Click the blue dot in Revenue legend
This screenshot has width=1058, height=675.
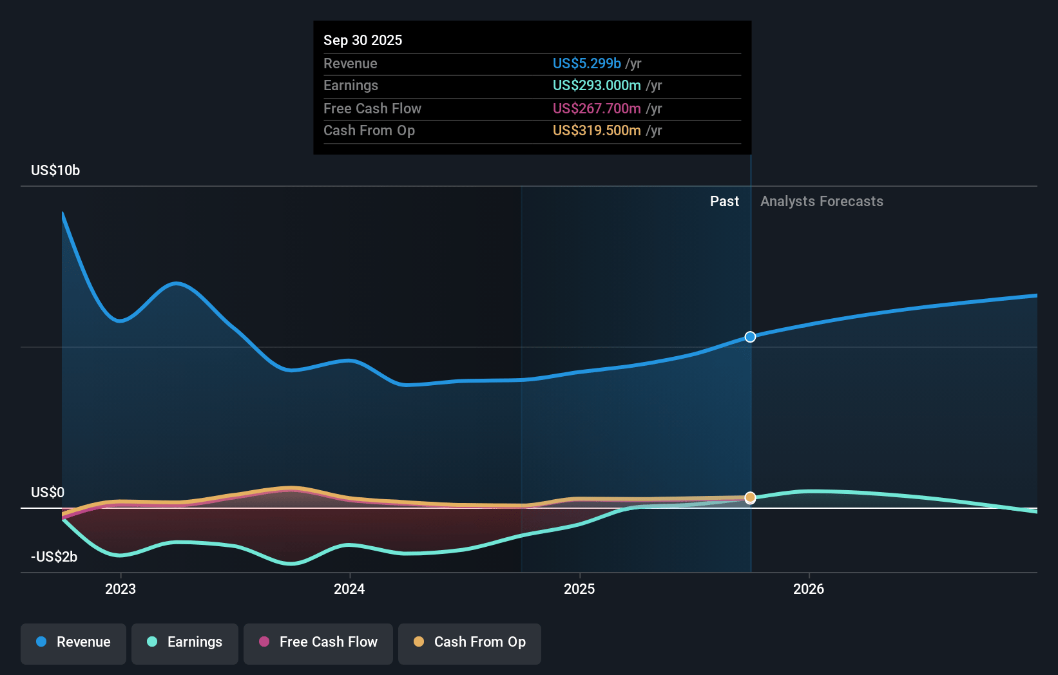click(x=41, y=642)
